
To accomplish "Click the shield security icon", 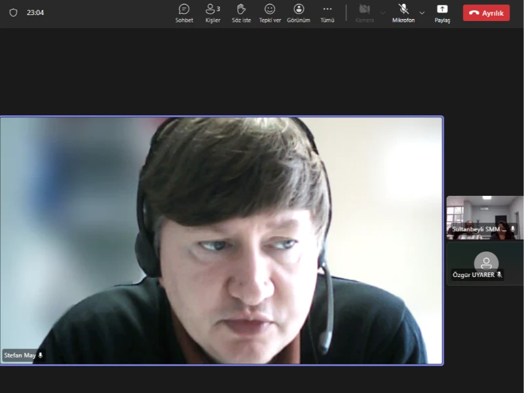I will 13,12.
